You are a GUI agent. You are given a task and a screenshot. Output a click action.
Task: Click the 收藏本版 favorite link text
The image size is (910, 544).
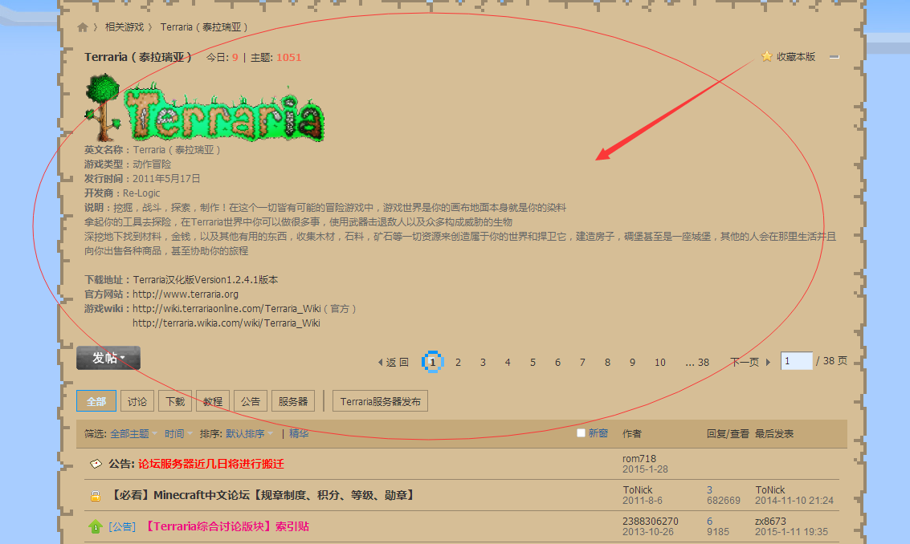[796, 57]
